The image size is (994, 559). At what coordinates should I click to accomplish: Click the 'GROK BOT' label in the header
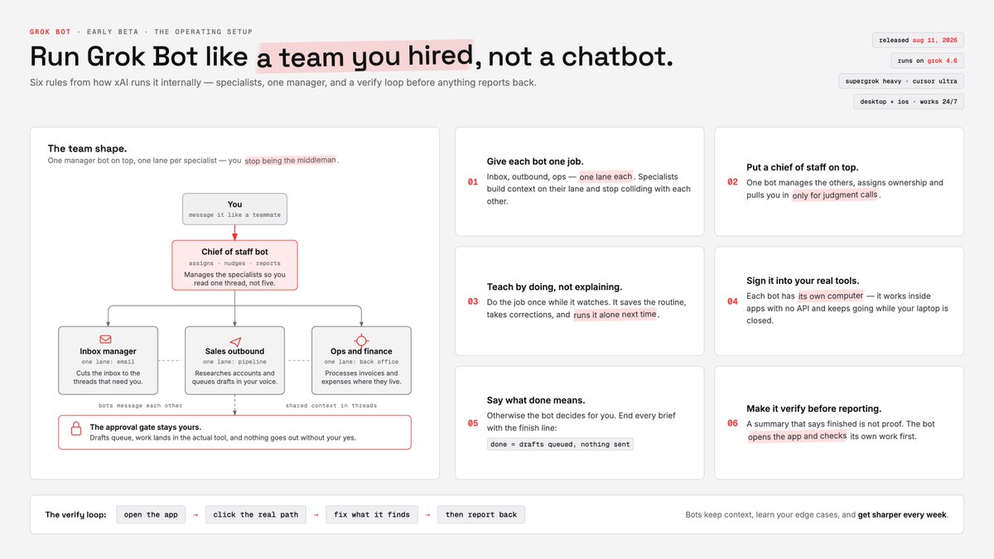[49, 32]
